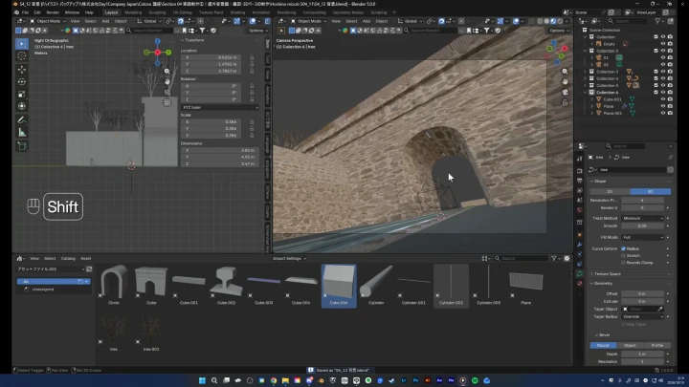
Task: Open Options in the left viewport header
Action: (x=258, y=31)
